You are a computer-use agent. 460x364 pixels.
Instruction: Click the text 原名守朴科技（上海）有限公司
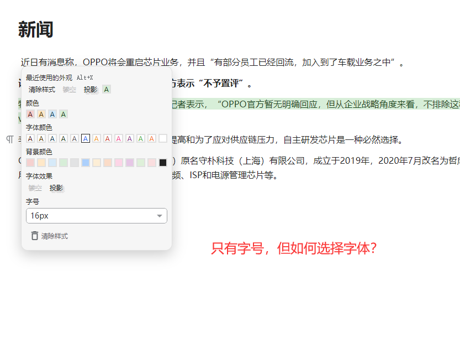pyautogui.click(x=244, y=160)
